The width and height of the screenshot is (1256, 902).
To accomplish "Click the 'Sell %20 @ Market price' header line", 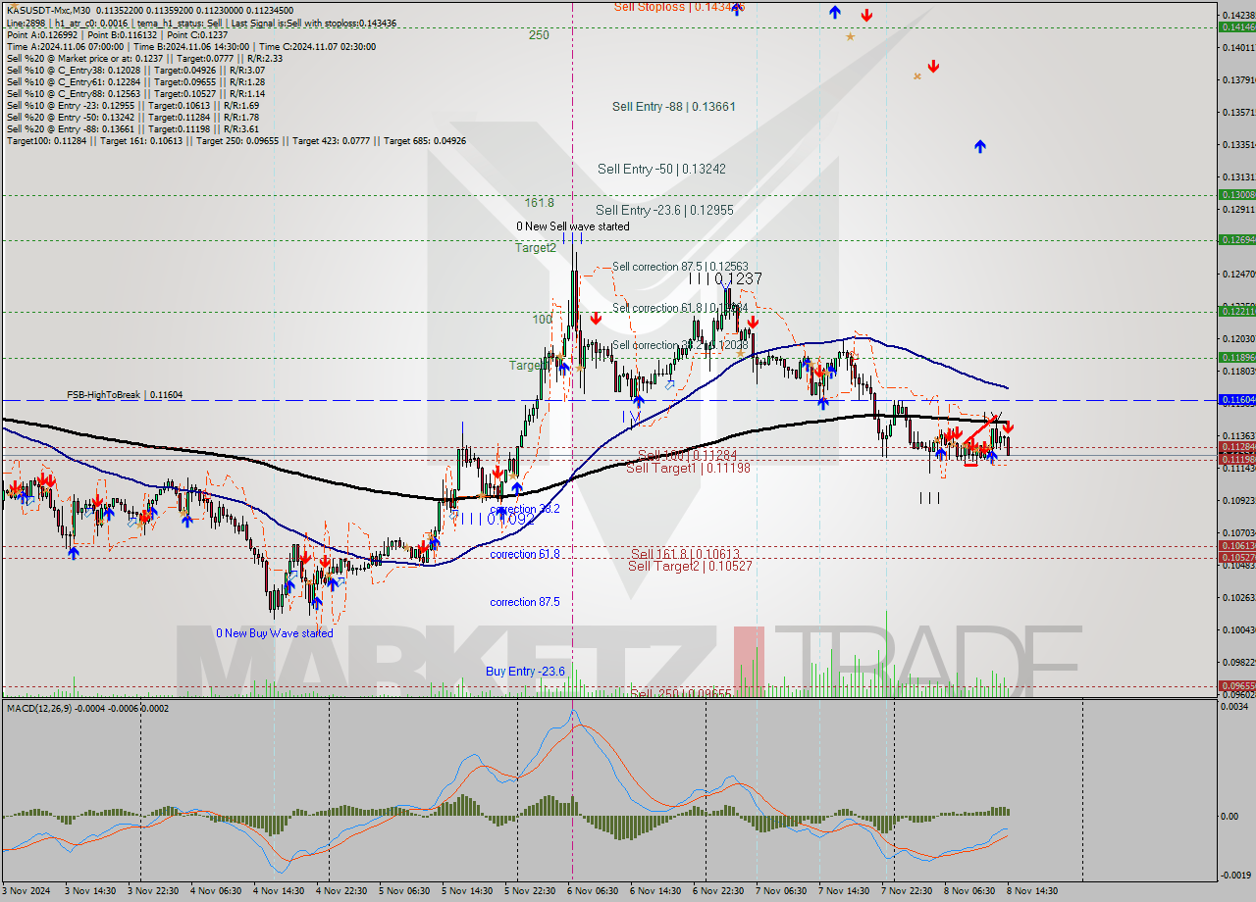I will 144,58.
